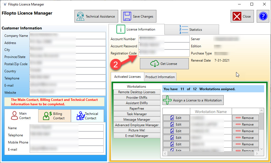The image size is (271, 163).
Task: Select Advanced Employee Manager category
Action: coord(137,125)
